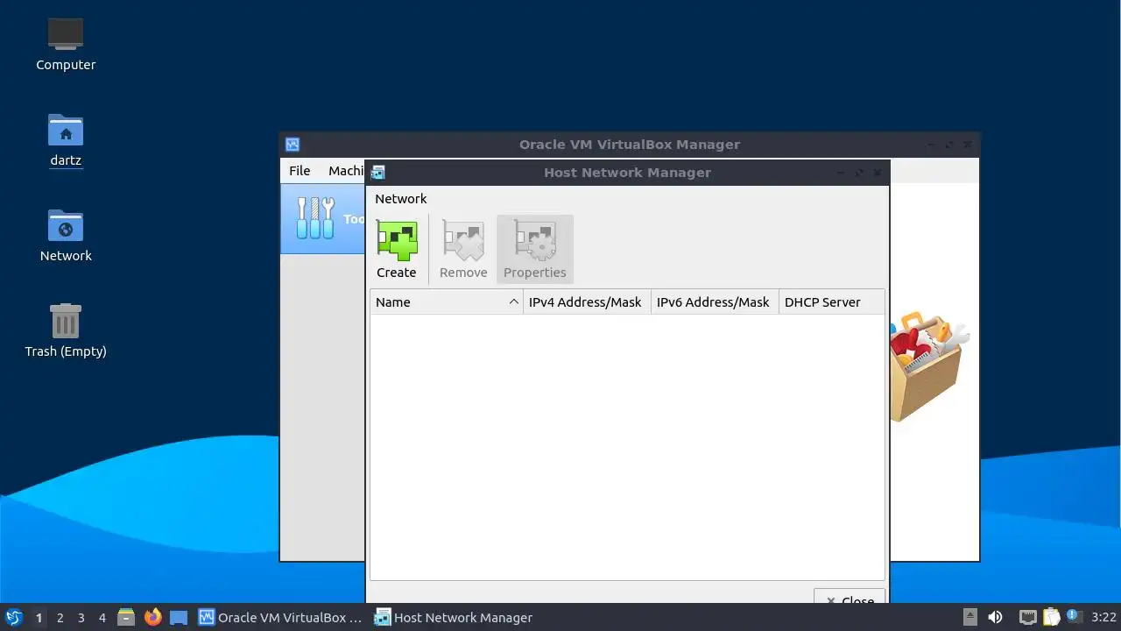Maximize the Host Network Manager window
The width and height of the screenshot is (1121, 631).
click(859, 173)
